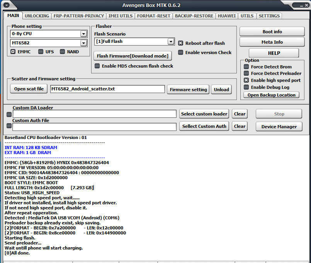Click the scatter file path field

(107, 89)
